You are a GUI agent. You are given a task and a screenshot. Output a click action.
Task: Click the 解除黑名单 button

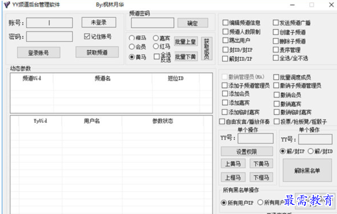pyautogui.click(x=307, y=170)
